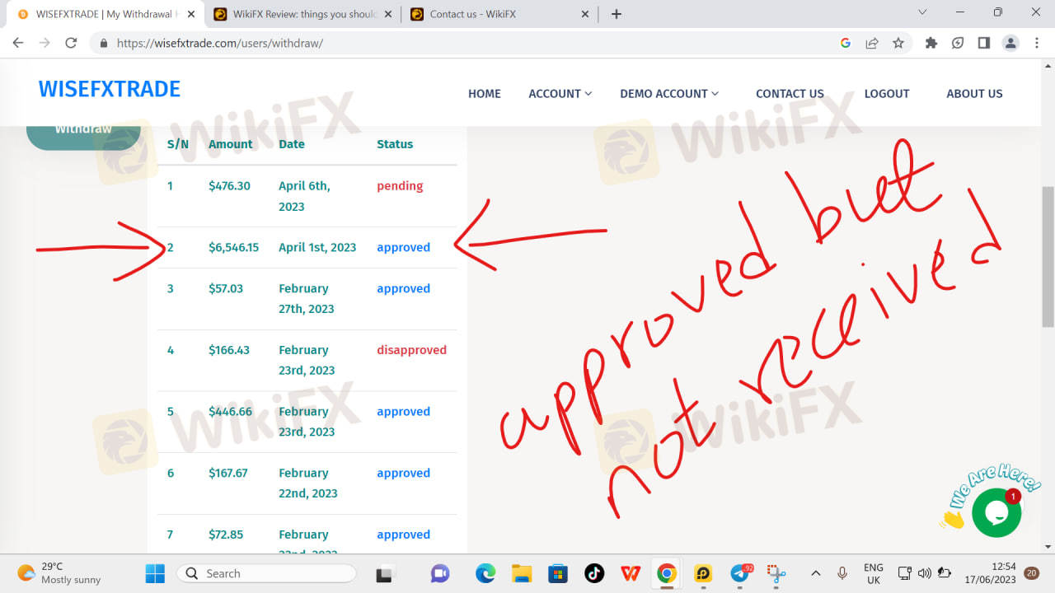Click the WISEFXTRADE logo link
This screenshot has width=1055, height=593.
pos(110,89)
